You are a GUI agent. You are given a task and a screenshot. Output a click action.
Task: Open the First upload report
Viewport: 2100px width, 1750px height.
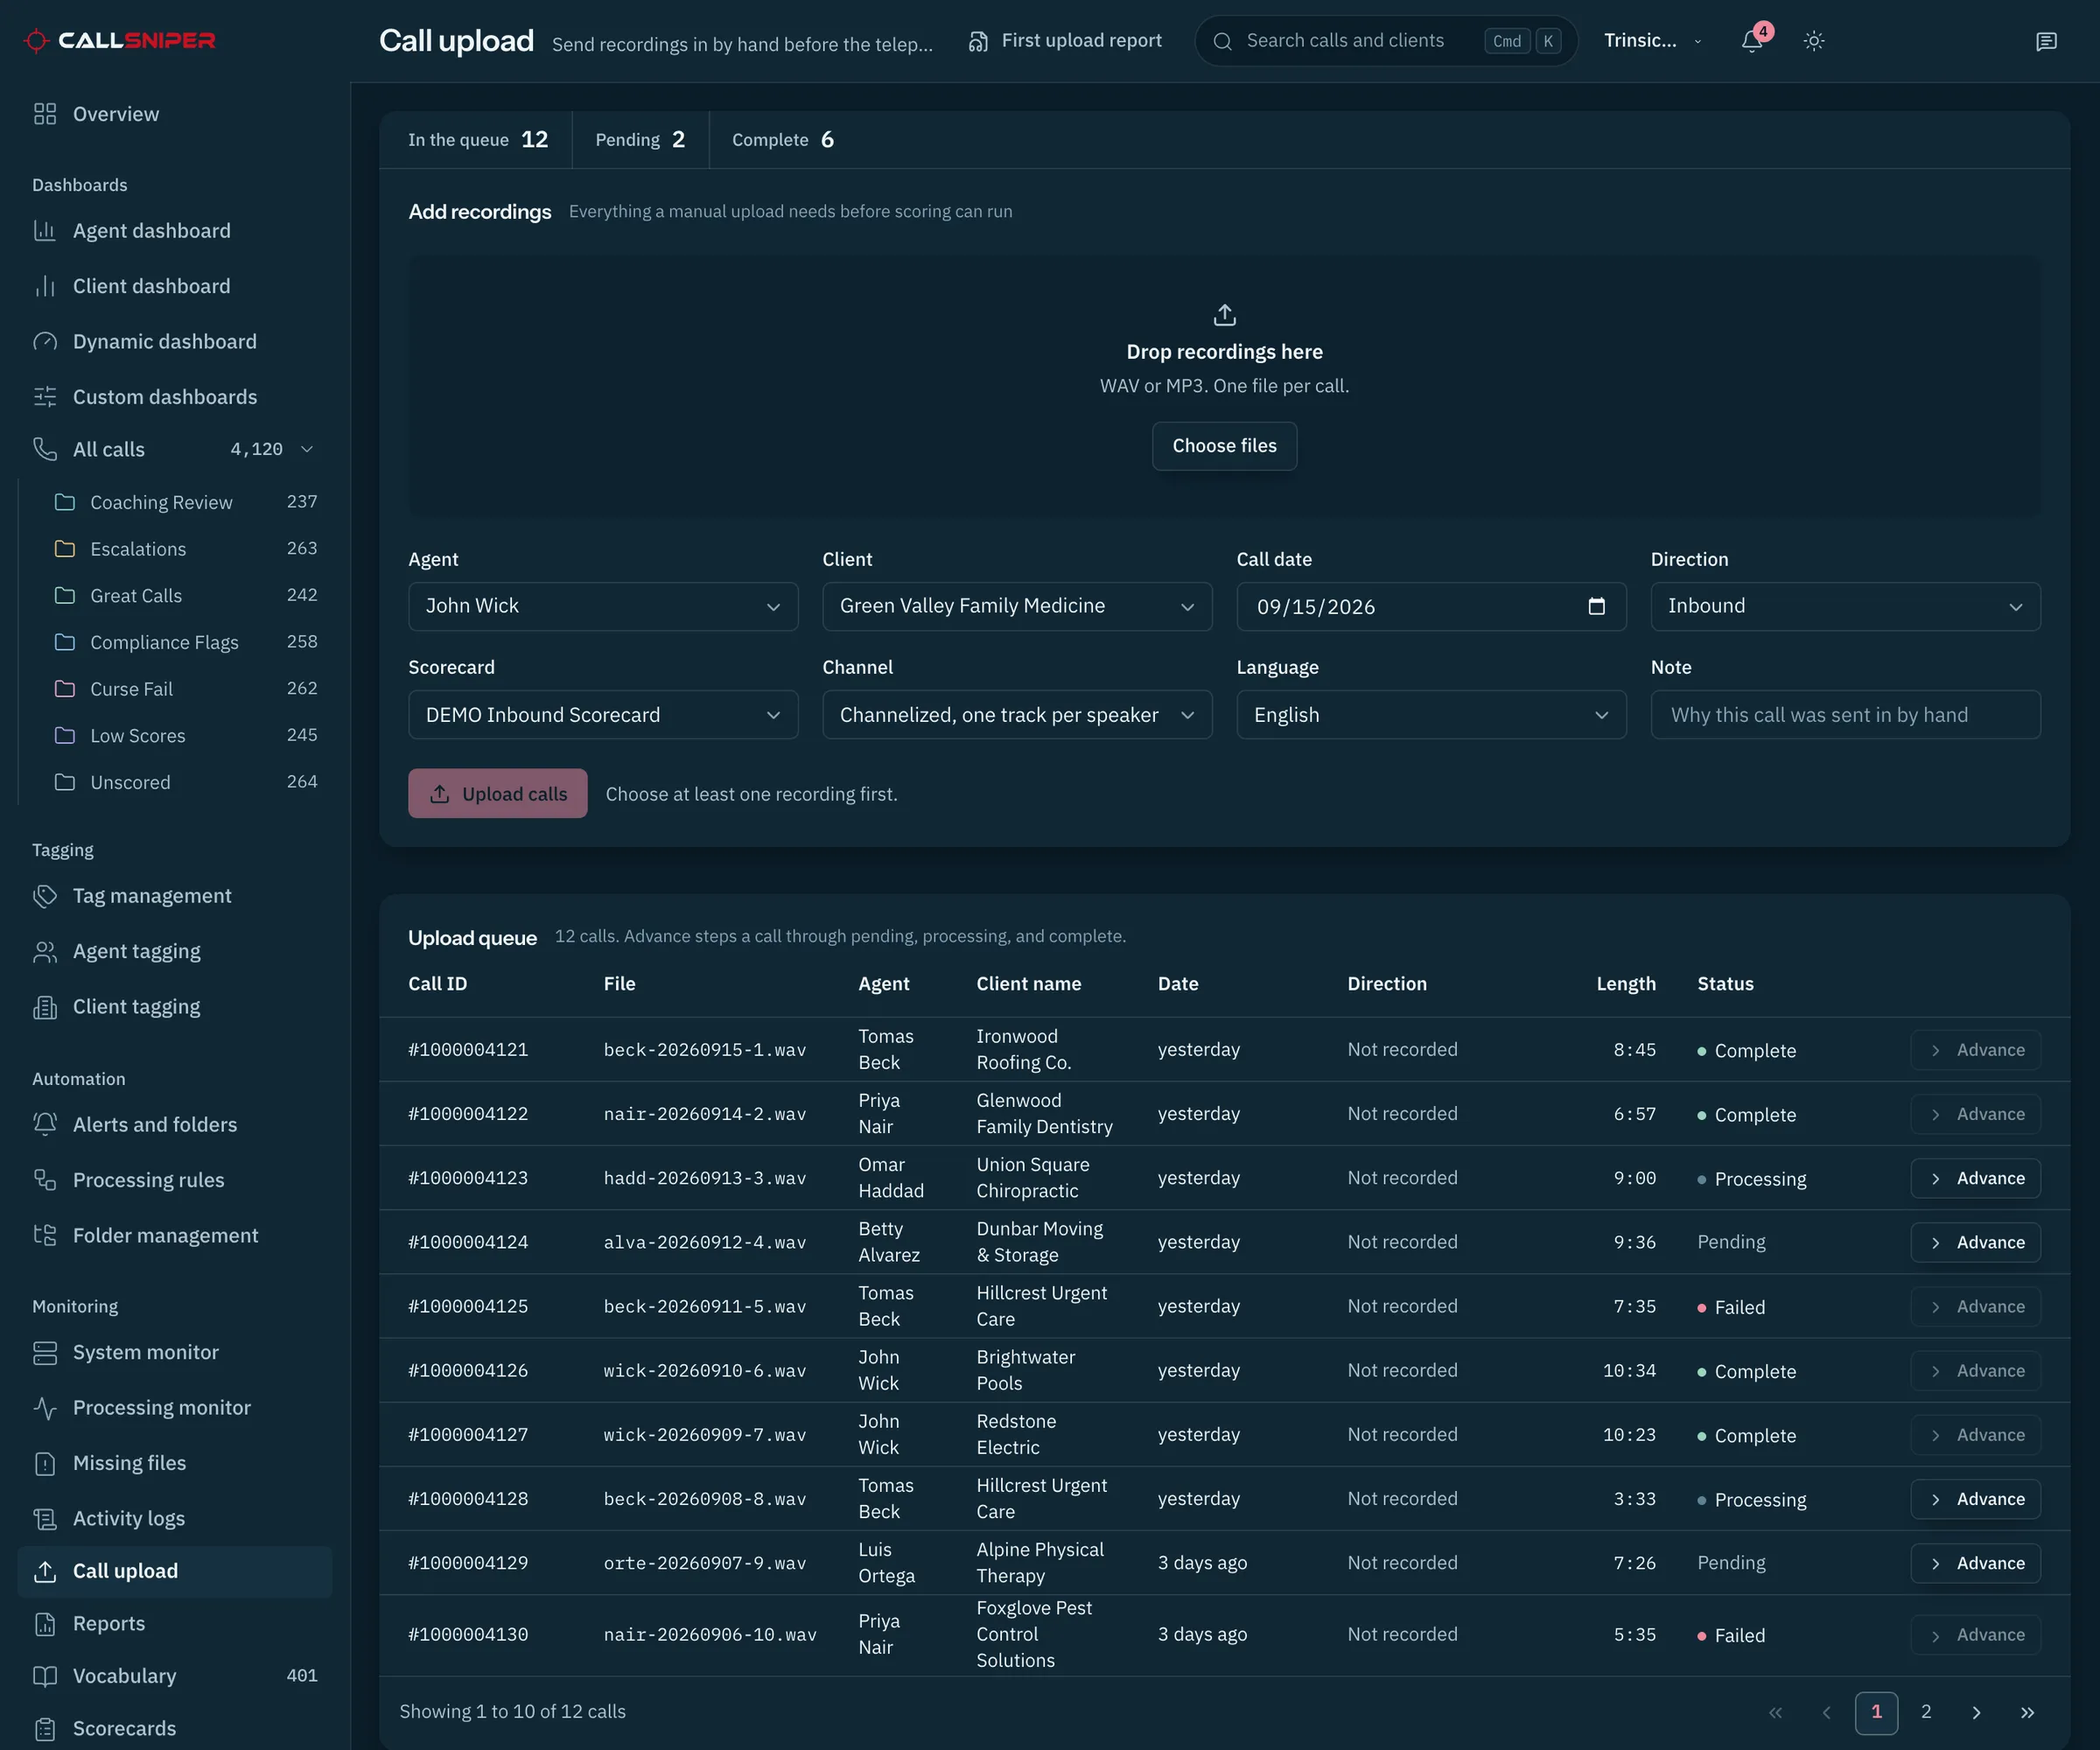tap(1066, 41)
